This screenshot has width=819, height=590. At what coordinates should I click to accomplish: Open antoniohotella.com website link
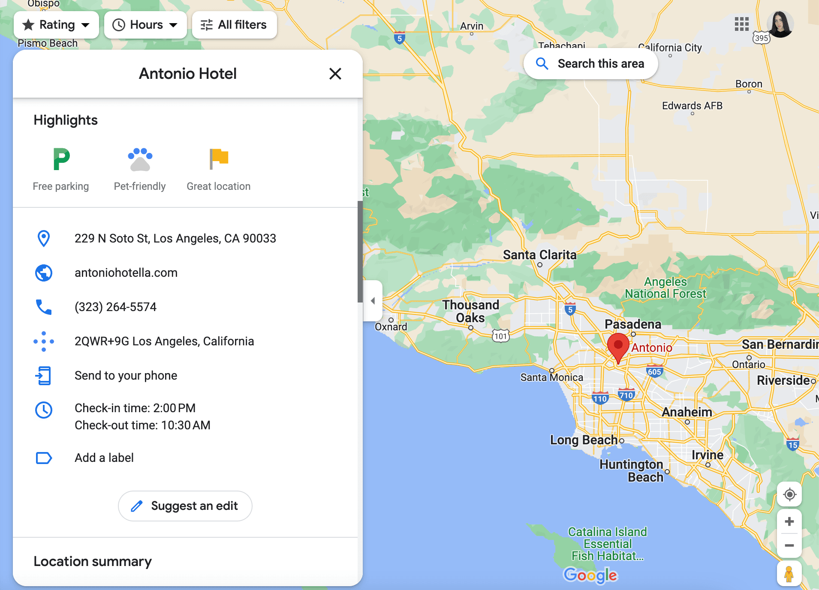pyautogui.click(x=126, y=273)
